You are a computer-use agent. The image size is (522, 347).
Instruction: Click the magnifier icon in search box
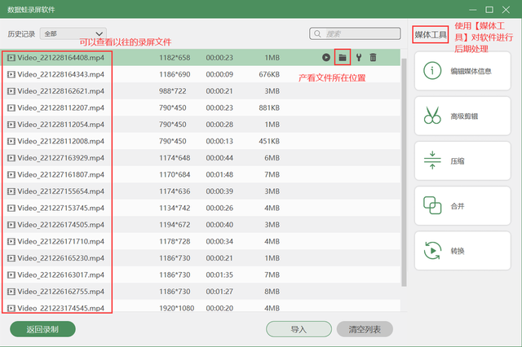(317, 33)
